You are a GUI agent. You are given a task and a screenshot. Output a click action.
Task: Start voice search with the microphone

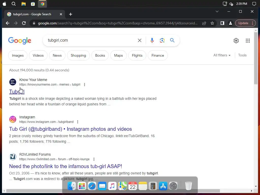coord(152,40)
